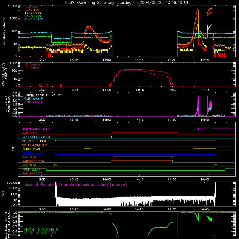Click the Flags axis label
The image size is (239, 239).
click(x=12, y=149)
